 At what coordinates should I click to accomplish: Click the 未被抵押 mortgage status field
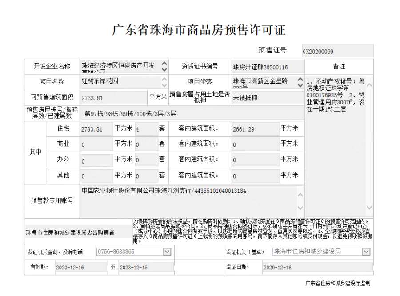(x=268, y=98)
